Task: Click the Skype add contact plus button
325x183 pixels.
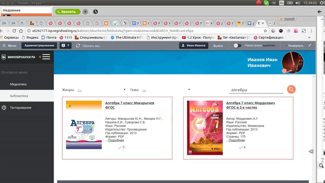Action: click(x=85, y=12)
